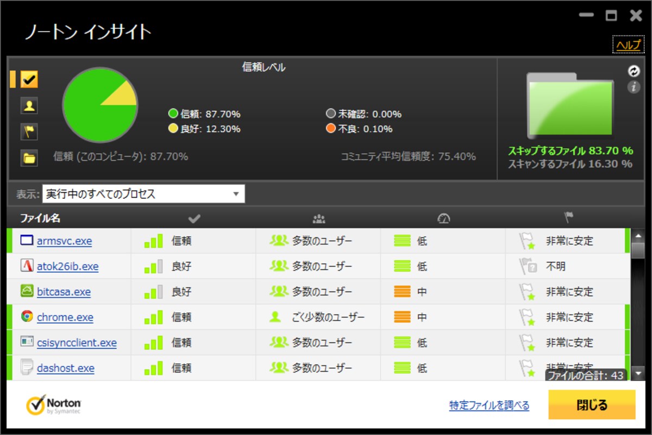Click the 特定ファイルを調べる link
Image resolution: width=652 pixels, height=435 pixels.
click(x=489, y=405)
